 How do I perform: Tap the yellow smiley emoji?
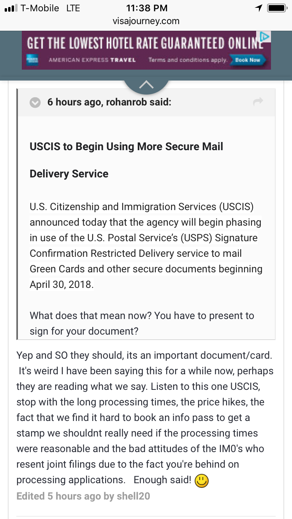point(202,481)
